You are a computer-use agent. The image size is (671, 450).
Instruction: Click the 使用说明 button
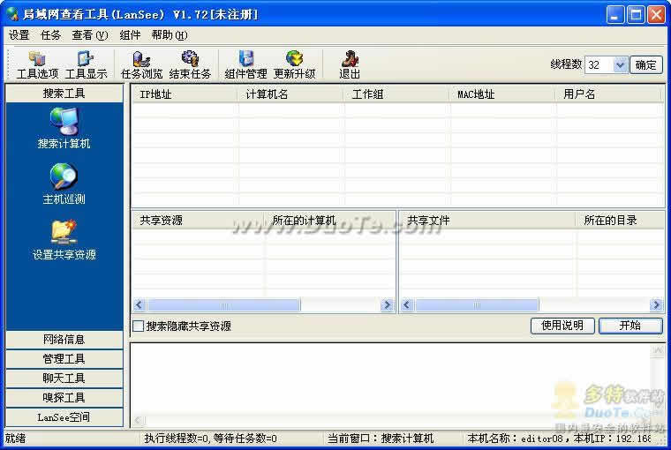pos(562,326)
